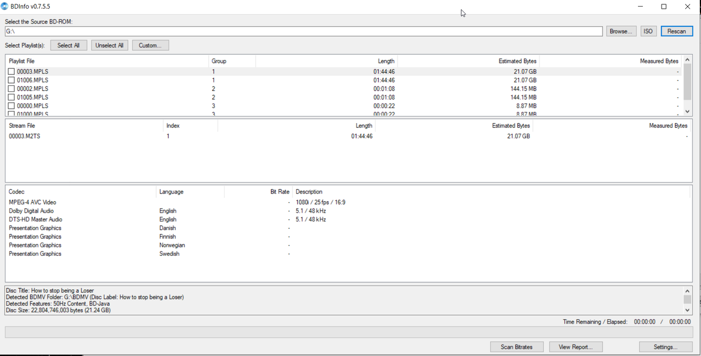Viewport: 701px width, 356px height.
Task: Click the playlist list's scroll-up arrow
Action: pos(687,59)
